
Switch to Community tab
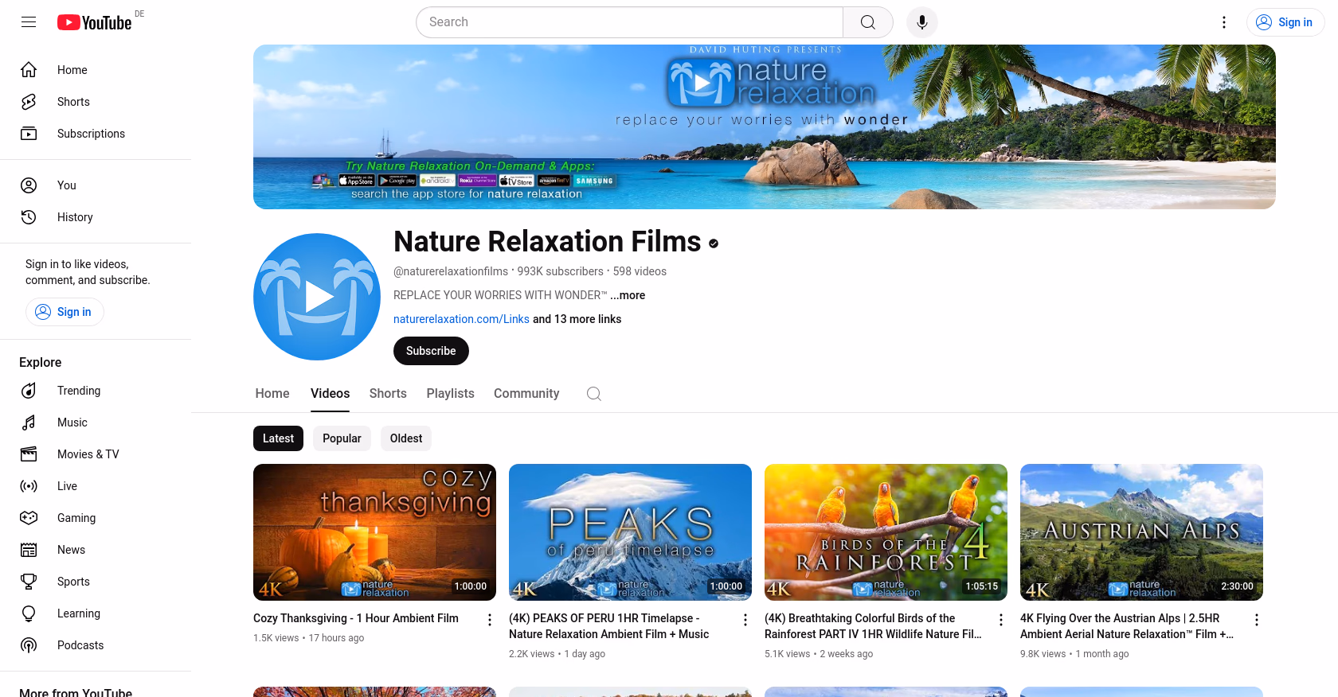tap(526, 394)
